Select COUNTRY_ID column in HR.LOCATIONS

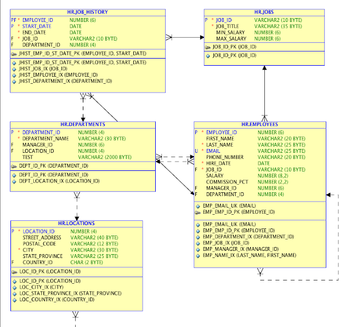38,262
